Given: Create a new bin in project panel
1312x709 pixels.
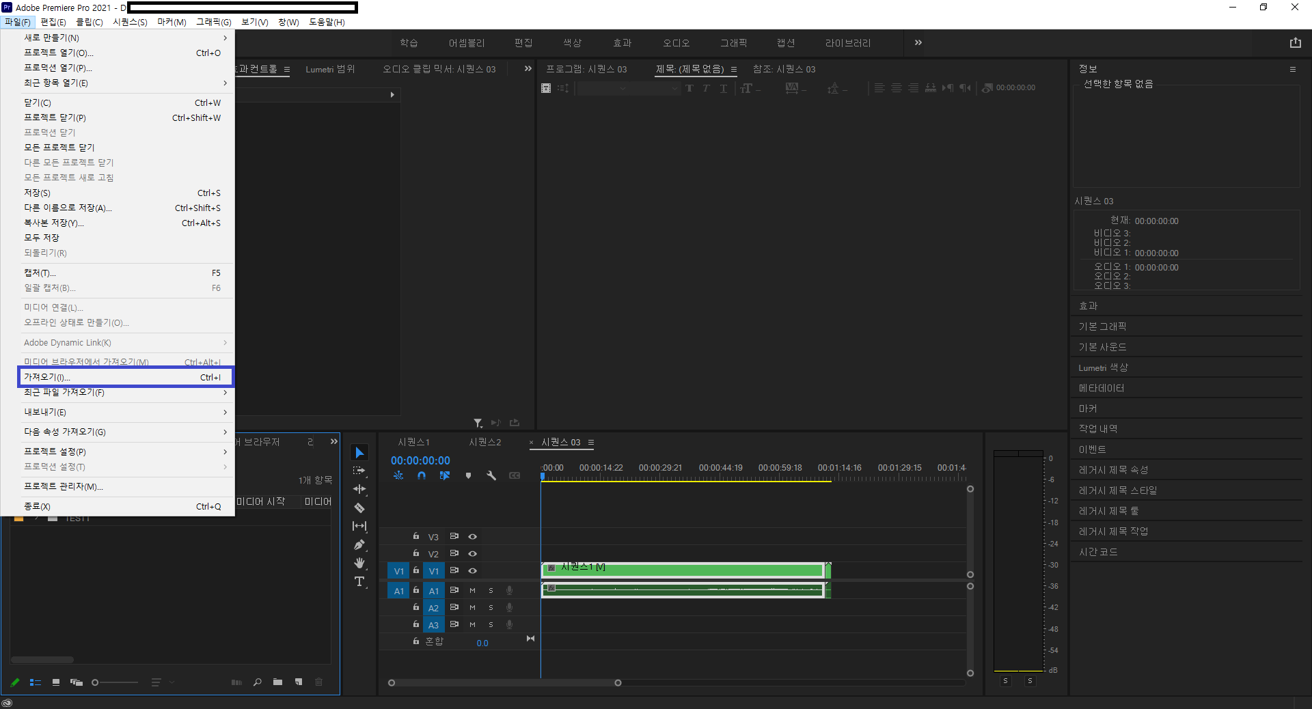Looking at the screenshot, I should pyautogui.click(x=278, y=682).
